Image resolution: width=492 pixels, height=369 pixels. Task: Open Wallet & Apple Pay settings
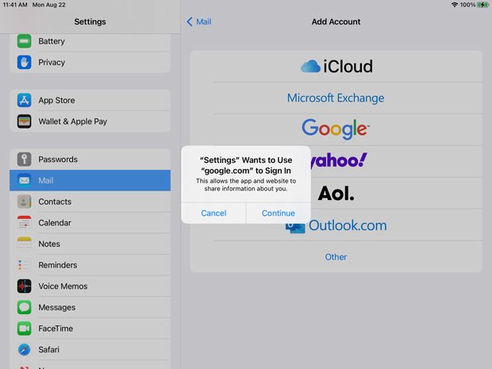(x=90, y=121)
